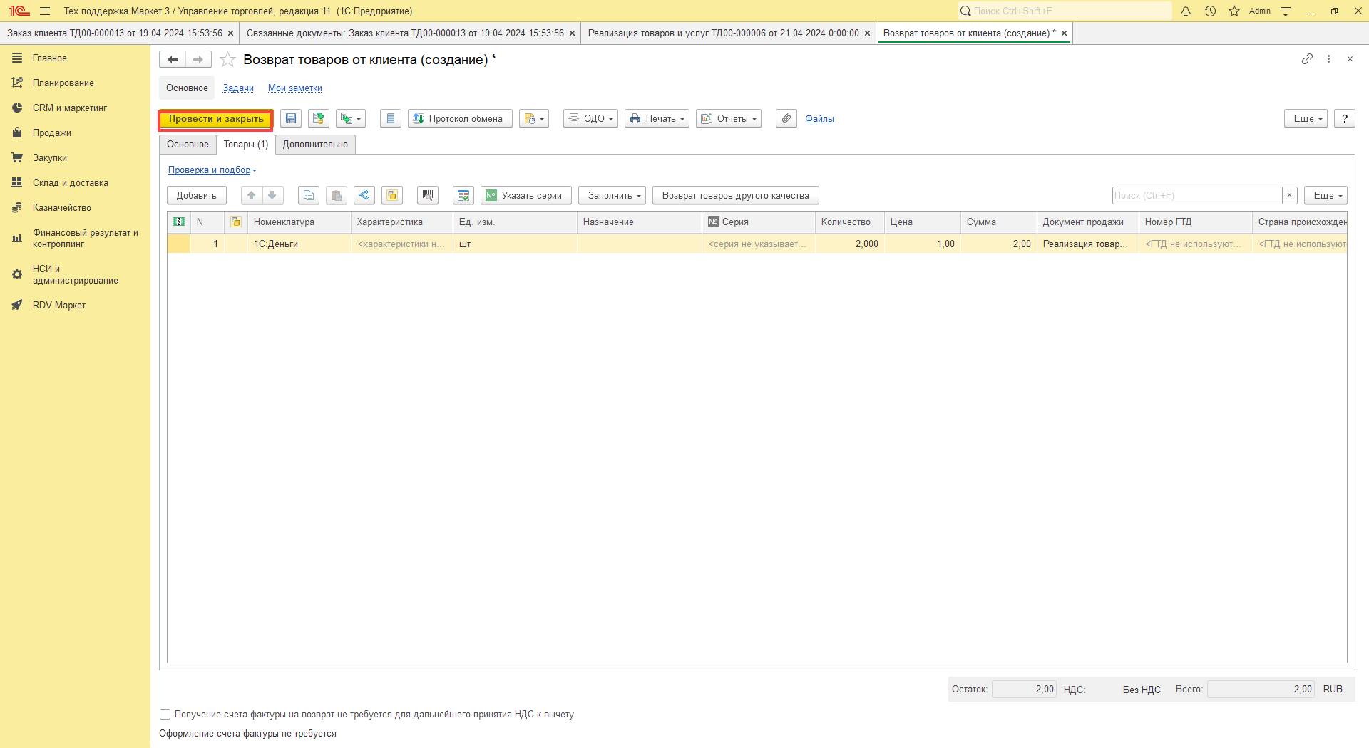The image size is (1369, 748).
Task: Click the 1C logo icon
Action: pyautogui.click(x=19, y=11)
